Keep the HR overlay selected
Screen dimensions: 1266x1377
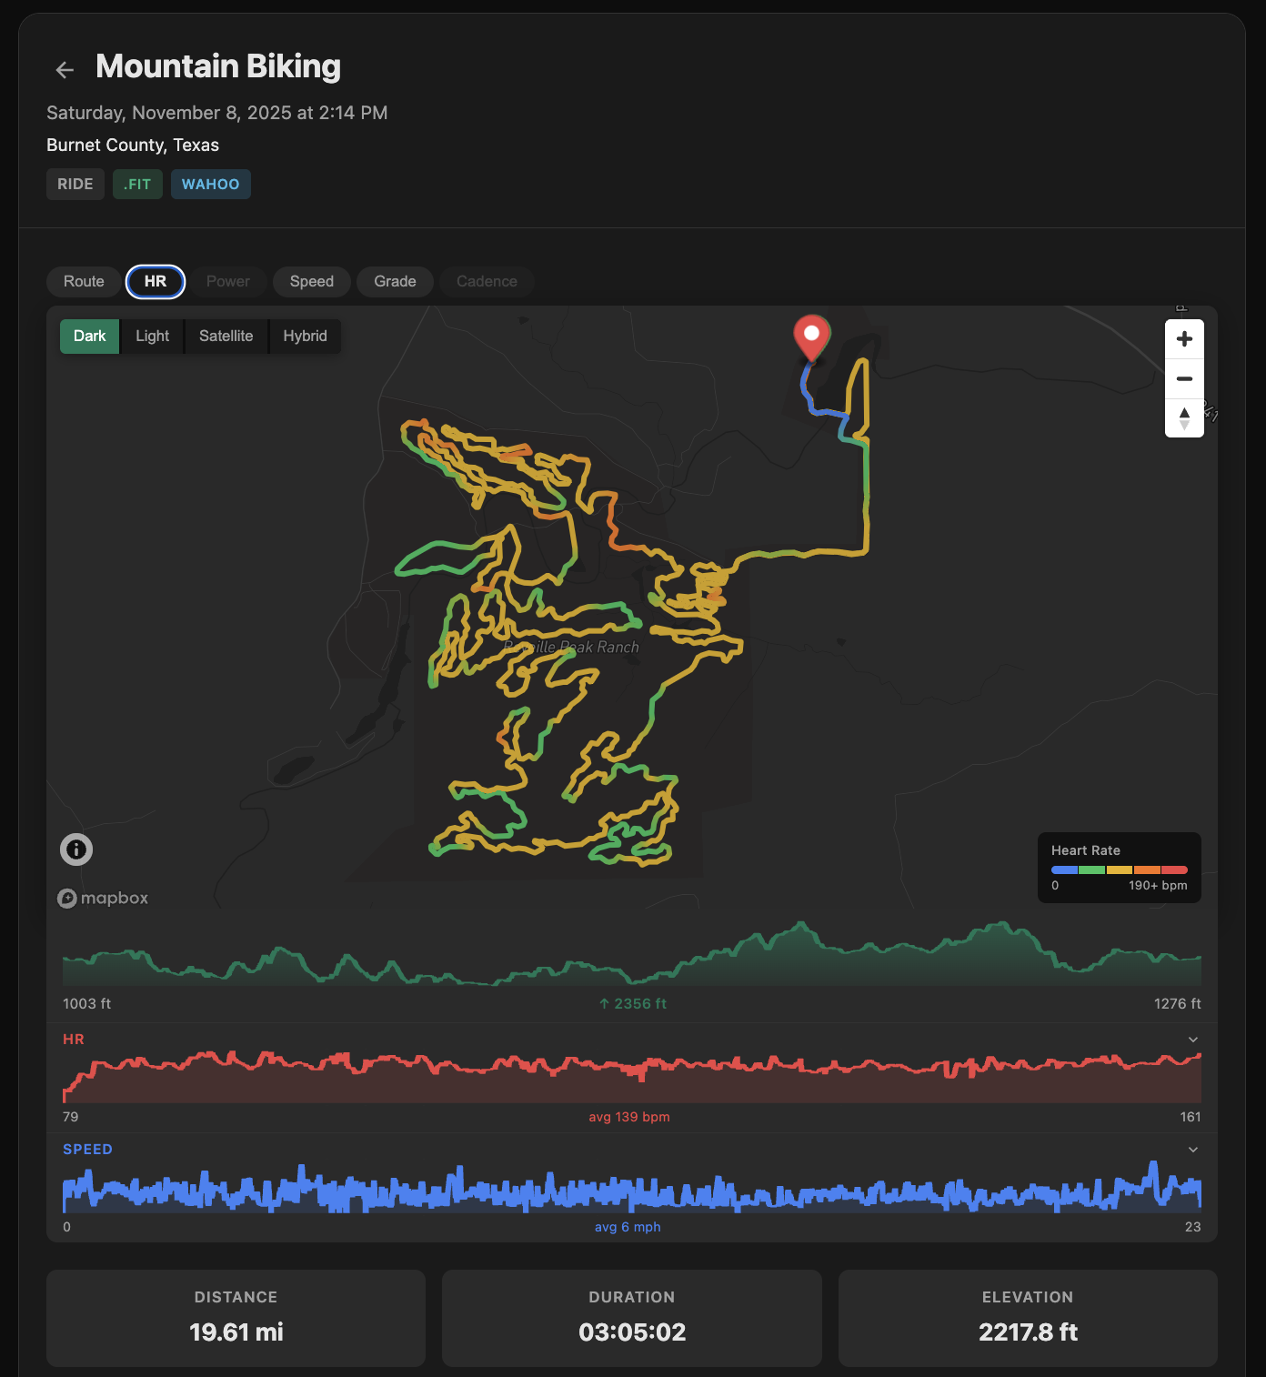coord(155,281)
